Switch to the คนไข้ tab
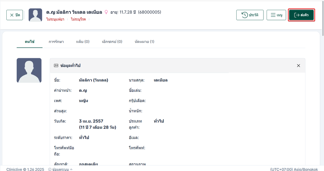The width and height of the screenshot is (324, 171). [x=30, y=41]
